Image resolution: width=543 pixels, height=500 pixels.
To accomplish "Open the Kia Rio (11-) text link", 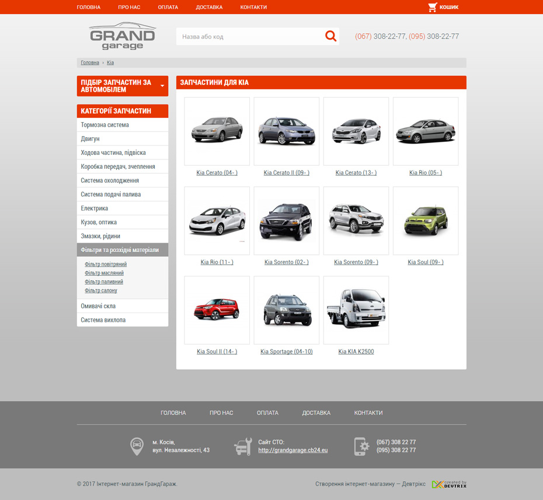I will click(217, 262).
